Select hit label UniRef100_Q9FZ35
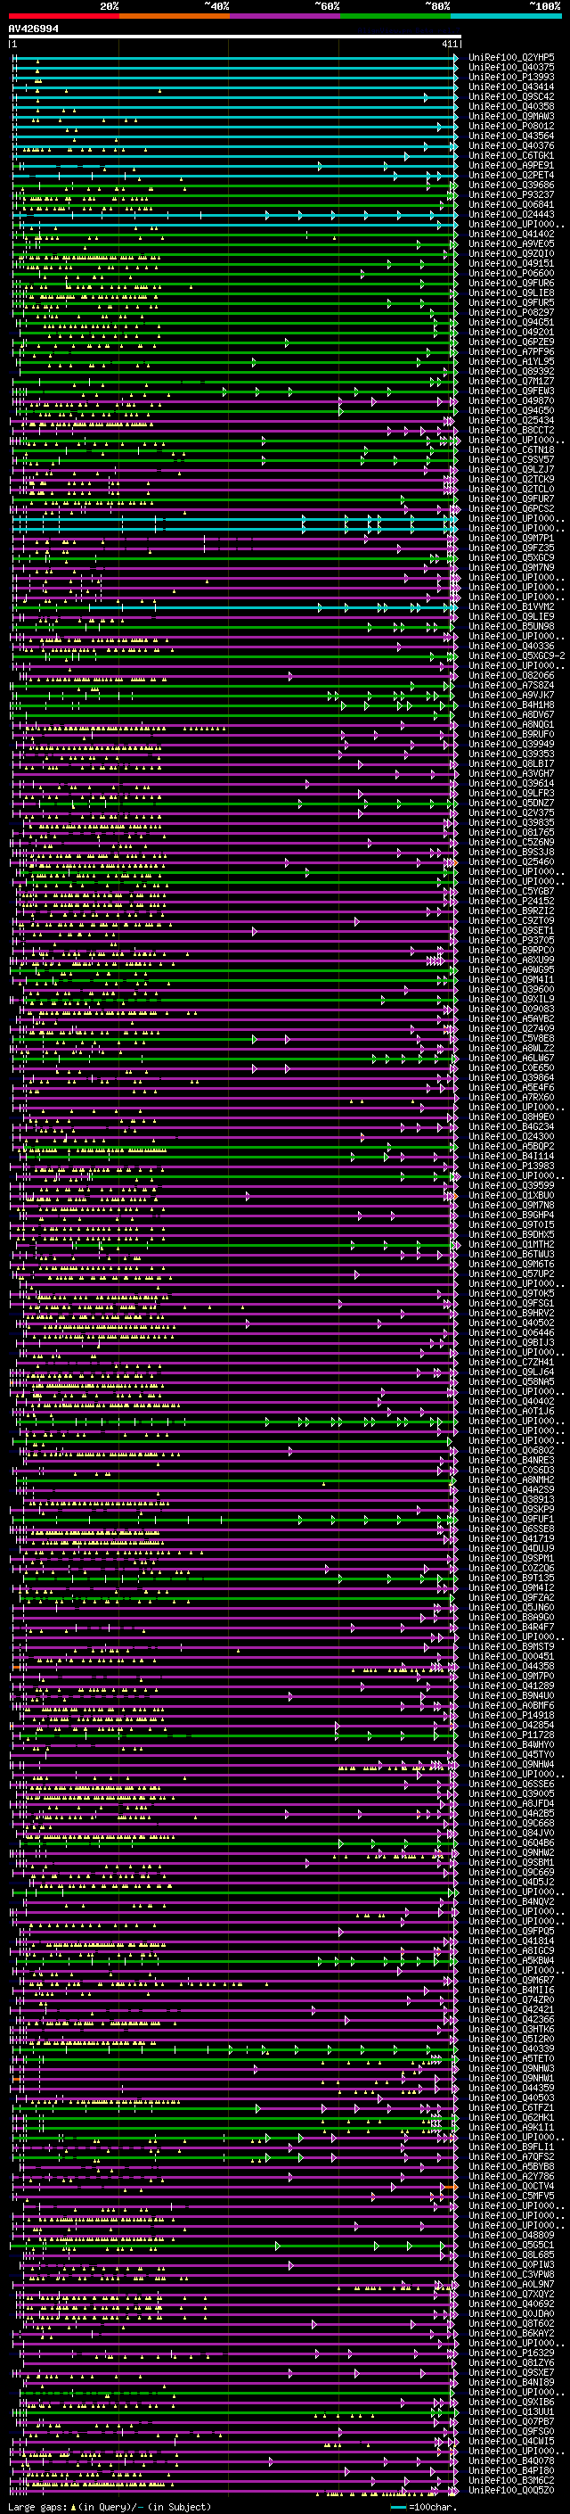This screenshot has height=2514, width=570. point(511,548)
